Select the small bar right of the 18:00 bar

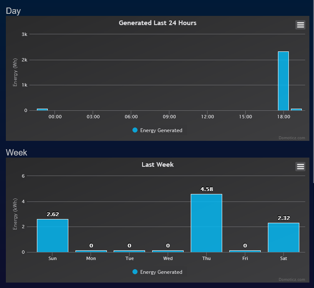coord(296,110)
